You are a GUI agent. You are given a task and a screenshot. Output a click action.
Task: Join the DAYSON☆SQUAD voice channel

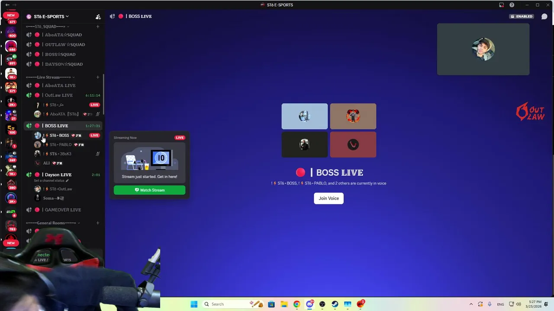(x=64, y=64)
